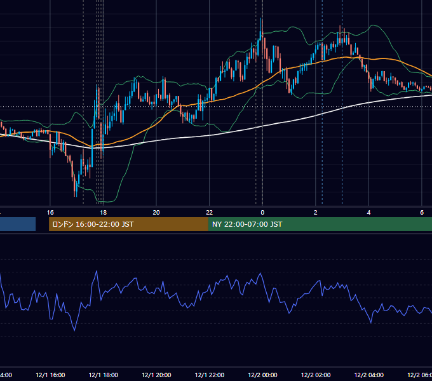Click hour label 22 on upper axis
This screenshot has height=381, width=432.
[x=210, y=213]
